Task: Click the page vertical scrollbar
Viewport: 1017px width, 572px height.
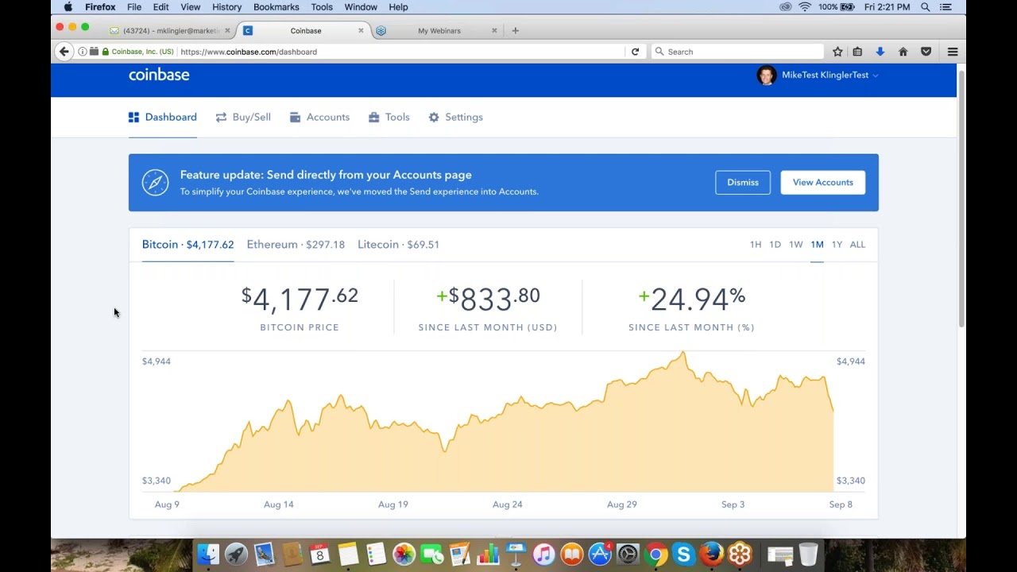Action: 961,199
